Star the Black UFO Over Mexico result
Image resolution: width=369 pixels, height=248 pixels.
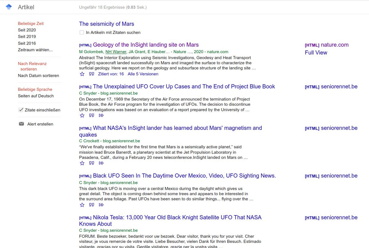tap(82, 205)
